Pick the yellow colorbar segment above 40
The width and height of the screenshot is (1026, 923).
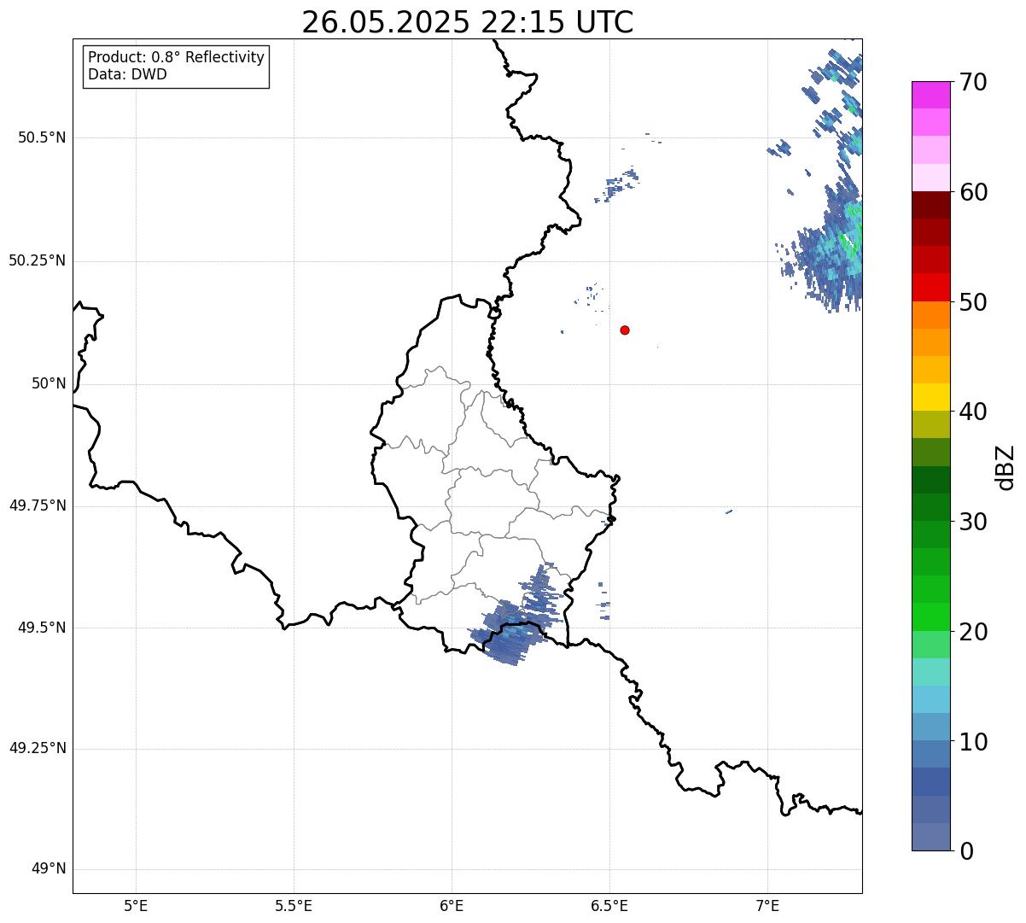[930, 397]
